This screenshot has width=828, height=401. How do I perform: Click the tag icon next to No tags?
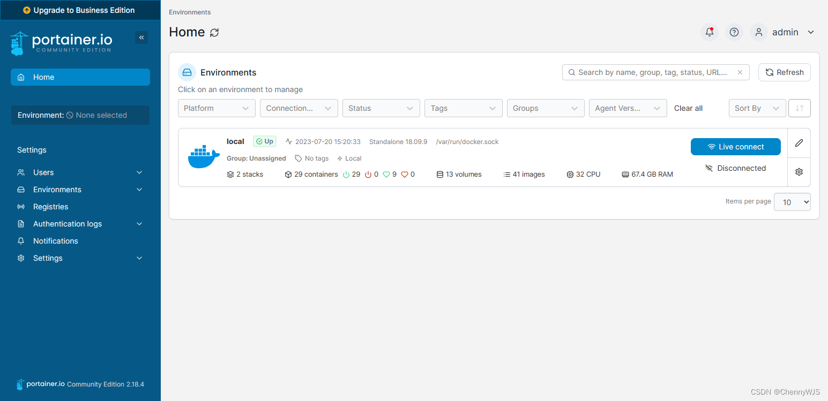tap(299, 158)
